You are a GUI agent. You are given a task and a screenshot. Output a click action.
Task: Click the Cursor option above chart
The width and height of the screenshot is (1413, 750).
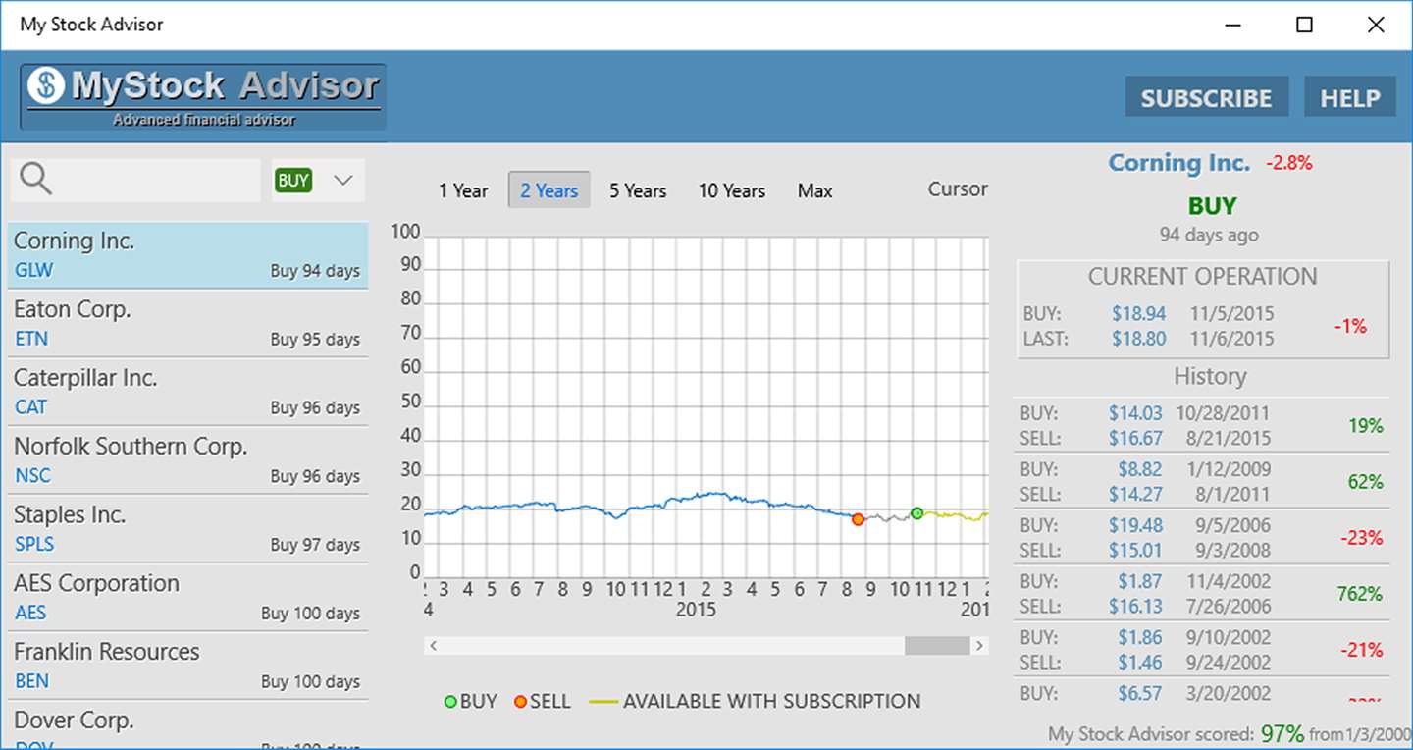click(958, 189)
